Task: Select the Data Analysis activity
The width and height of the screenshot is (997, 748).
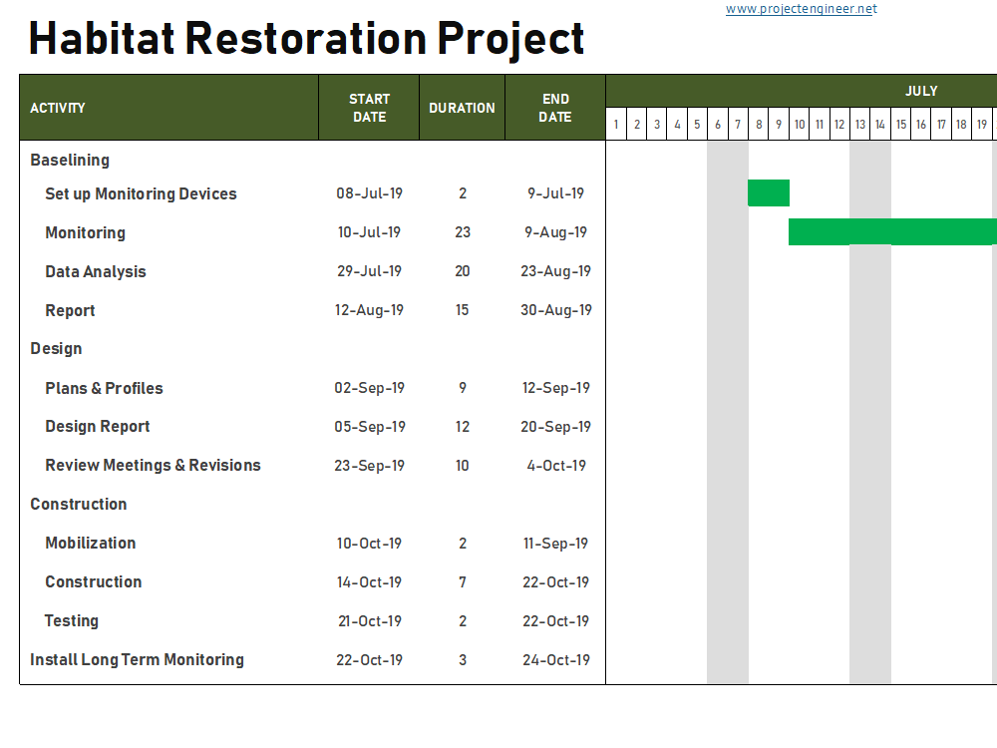Action: tap(96, 271)
